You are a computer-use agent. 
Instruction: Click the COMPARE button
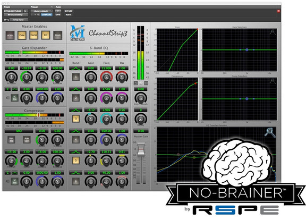(46, 15)
